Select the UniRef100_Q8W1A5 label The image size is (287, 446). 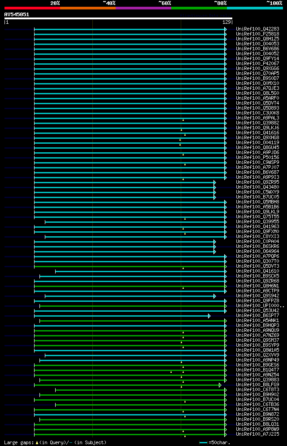point(257,350)
